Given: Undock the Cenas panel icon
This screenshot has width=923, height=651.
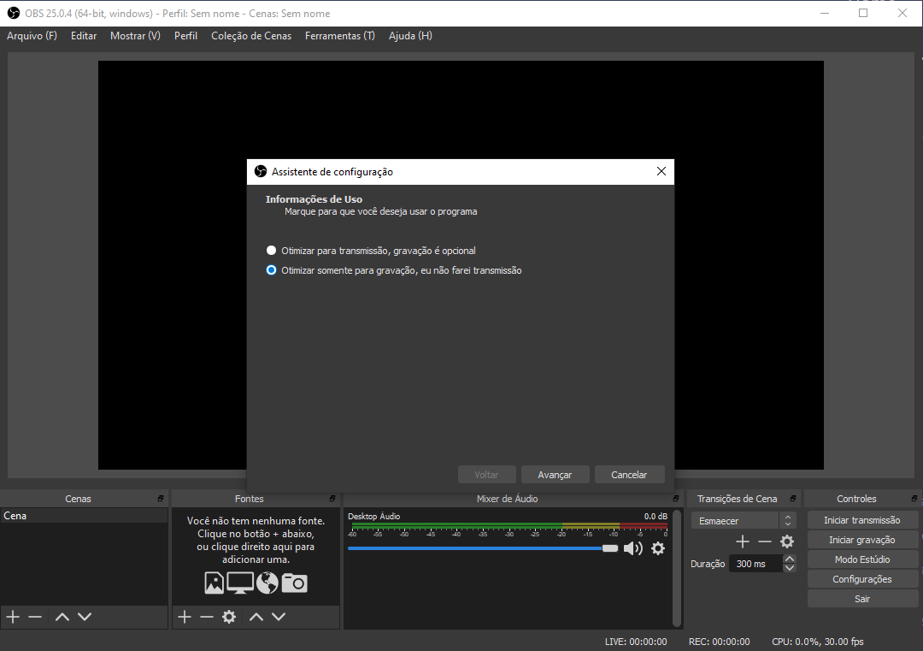Looking at the screenshot, I should point(160,499).
